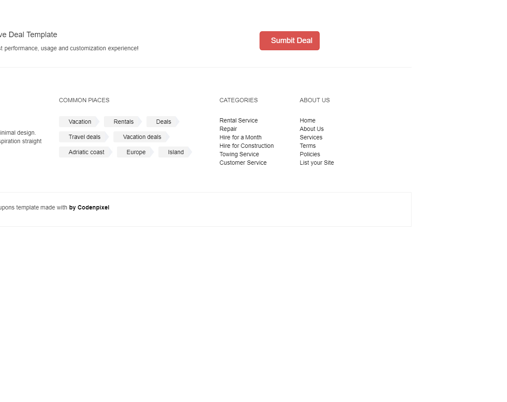
Task: Click the by Codenpixel credit link
Action: (x=89, y=207)
